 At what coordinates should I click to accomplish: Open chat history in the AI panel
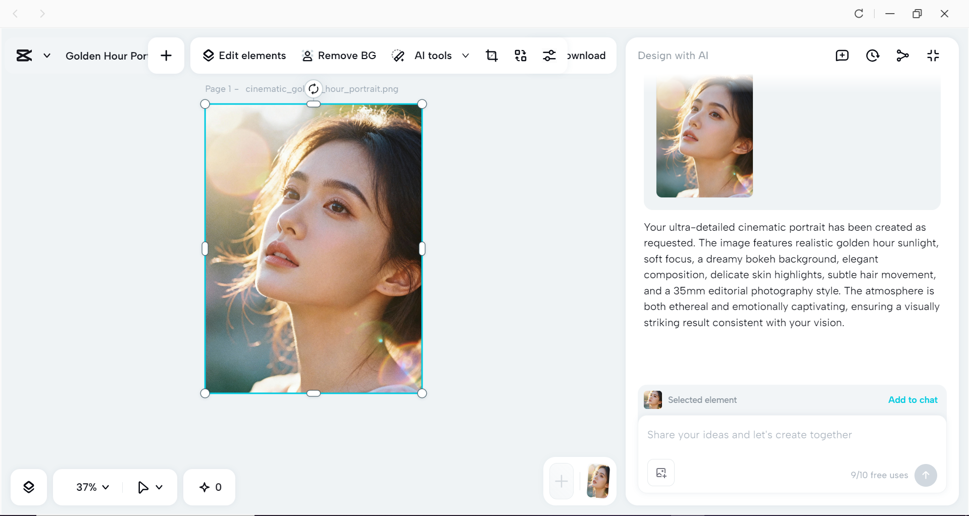pos(873,56)
